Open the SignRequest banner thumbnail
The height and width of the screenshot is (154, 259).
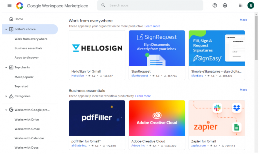tap(157, 48)
